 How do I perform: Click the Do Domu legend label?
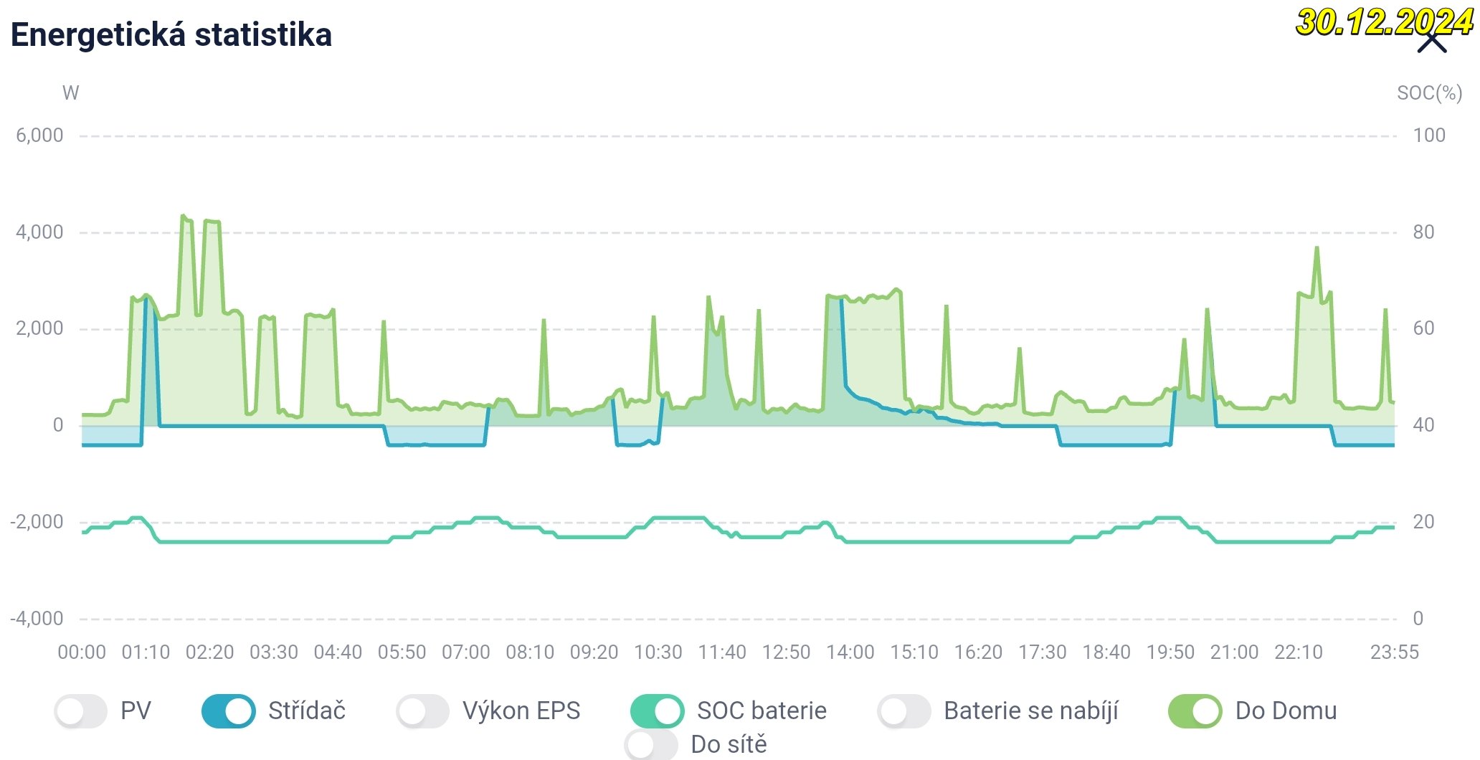(1286, 711)
